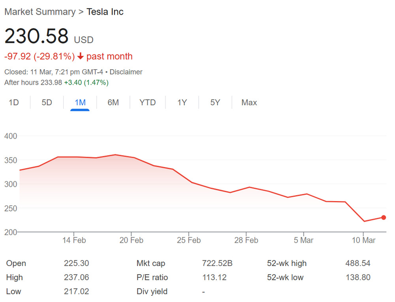The height and width of the screenshot is (302, 395).
Task: Click the 250 y-axis label
Action: click(11, 208)
